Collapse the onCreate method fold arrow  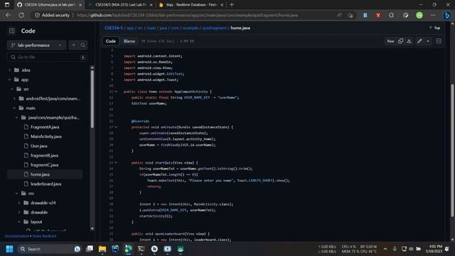coord(116,127)
